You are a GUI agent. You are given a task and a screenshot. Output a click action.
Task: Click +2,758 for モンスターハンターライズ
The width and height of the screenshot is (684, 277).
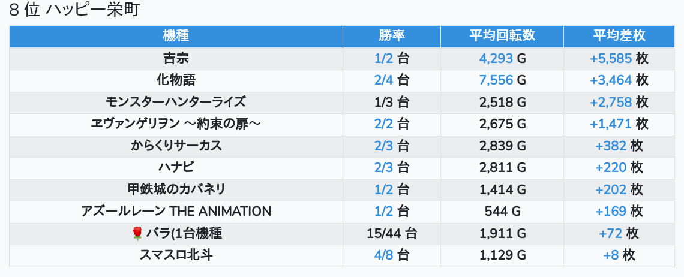point(611,102)
